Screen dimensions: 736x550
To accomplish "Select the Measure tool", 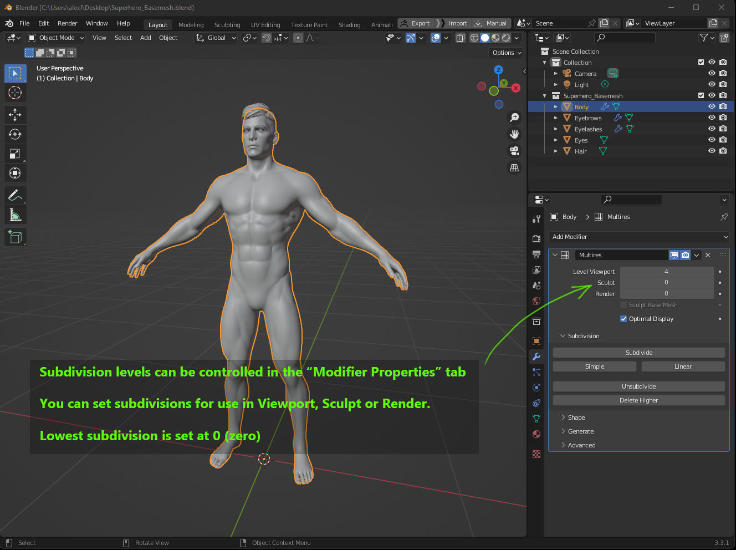I will pos(15,215).
